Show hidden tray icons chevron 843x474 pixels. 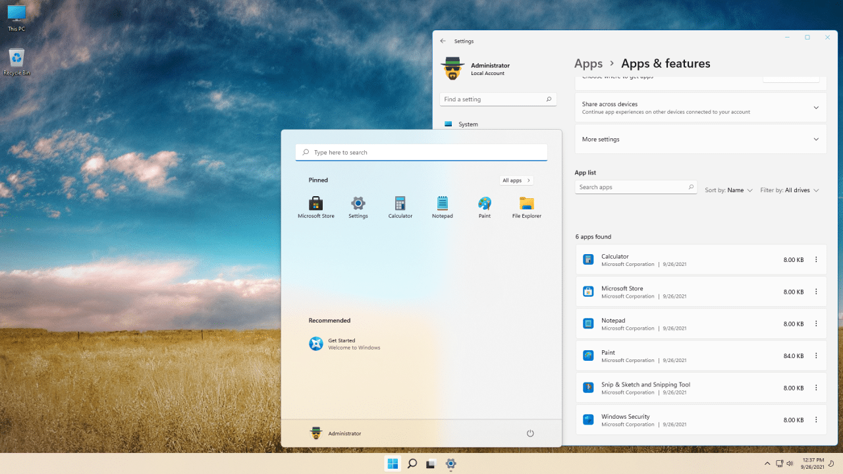767,463
